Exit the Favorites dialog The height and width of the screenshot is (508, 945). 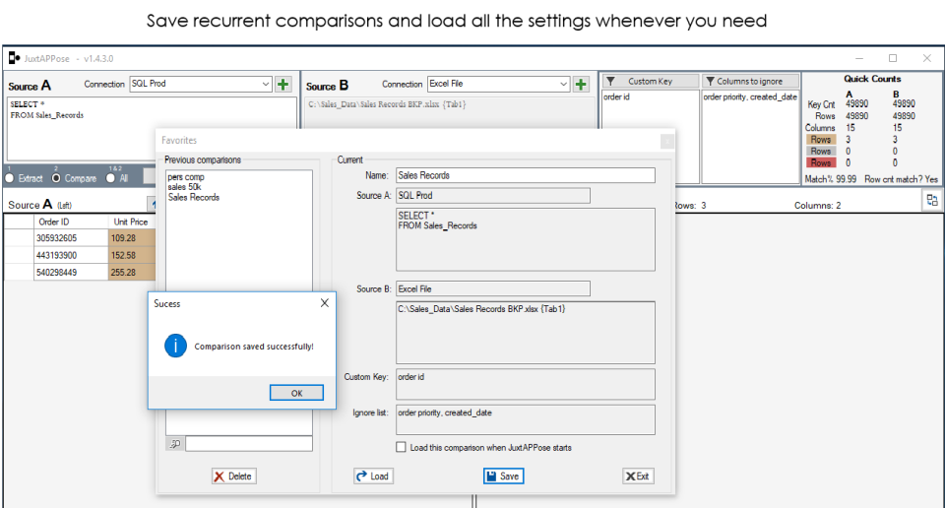[638, 476]
